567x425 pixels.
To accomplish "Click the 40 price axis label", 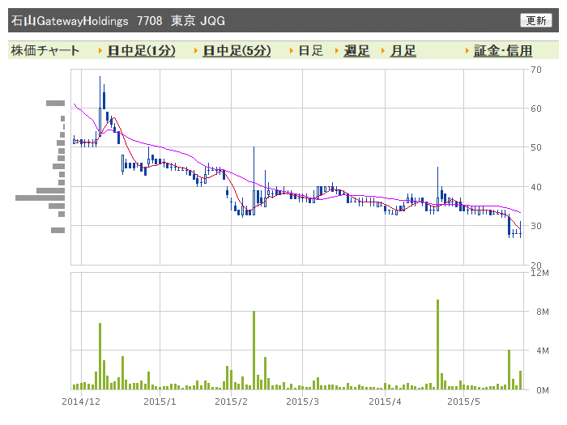I will point(536,187).
